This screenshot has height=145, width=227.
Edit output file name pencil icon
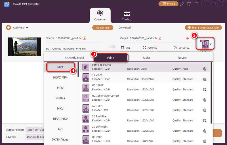[x=160, y=38]
